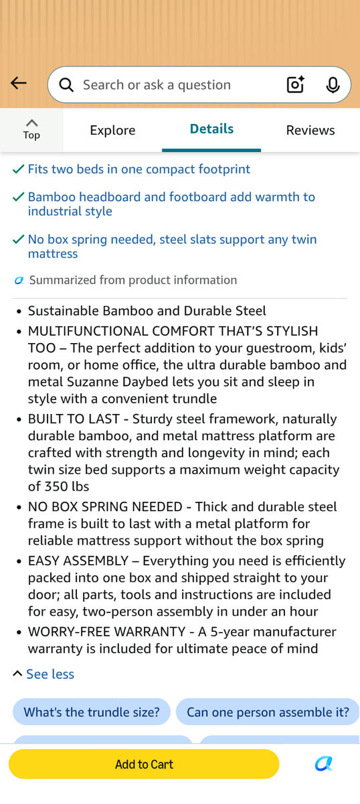The image size is (360, 804).
Task: Tap the microphone voice search icon
Action: (x=333, y=84)
